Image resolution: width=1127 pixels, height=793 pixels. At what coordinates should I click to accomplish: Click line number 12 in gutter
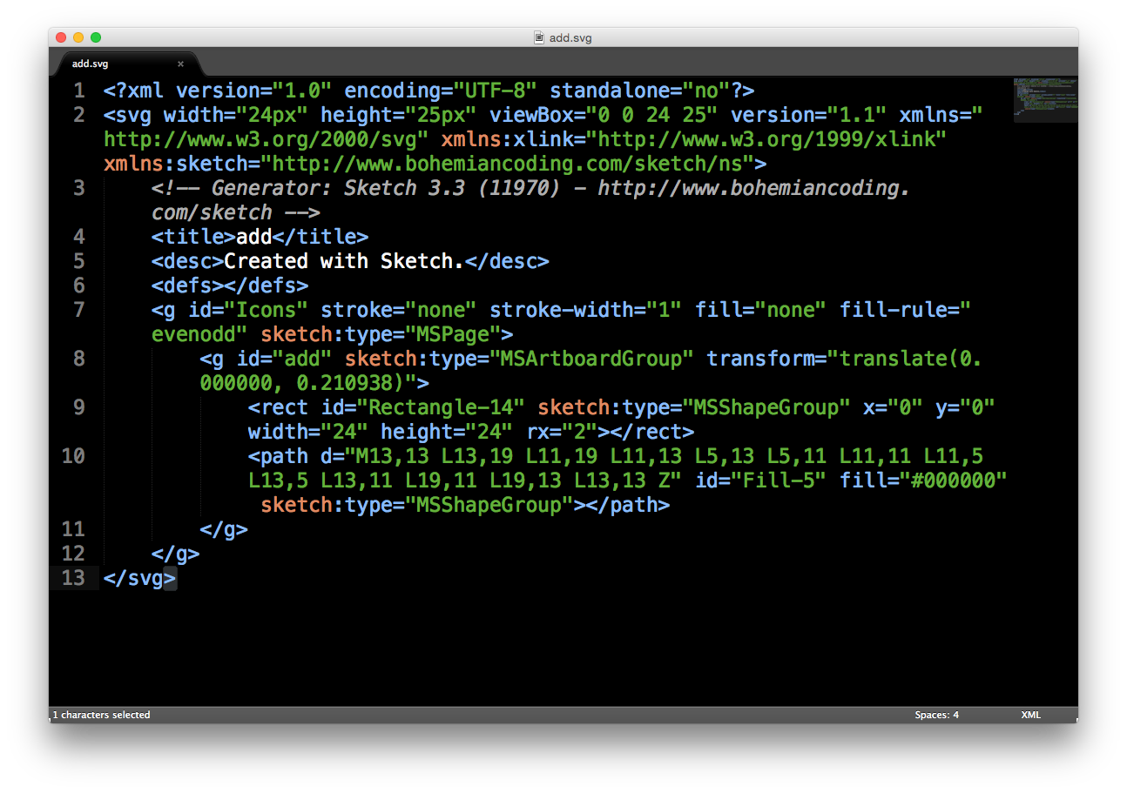(x=73, y=554)
